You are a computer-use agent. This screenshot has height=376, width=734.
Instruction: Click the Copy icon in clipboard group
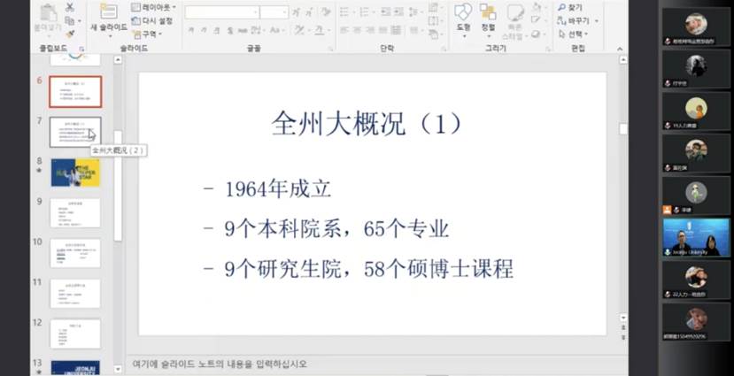[70, 21]
